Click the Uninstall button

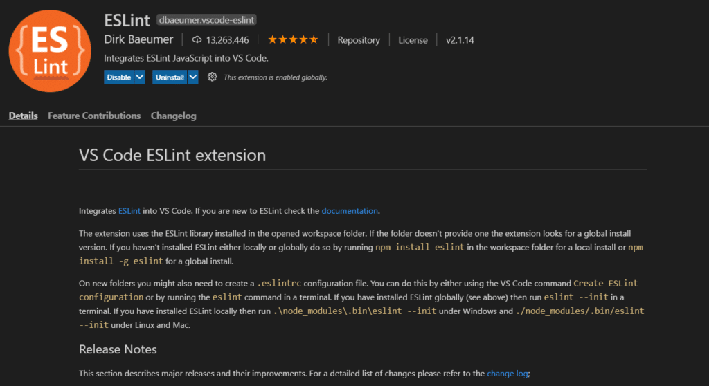[x=170, y=77]
